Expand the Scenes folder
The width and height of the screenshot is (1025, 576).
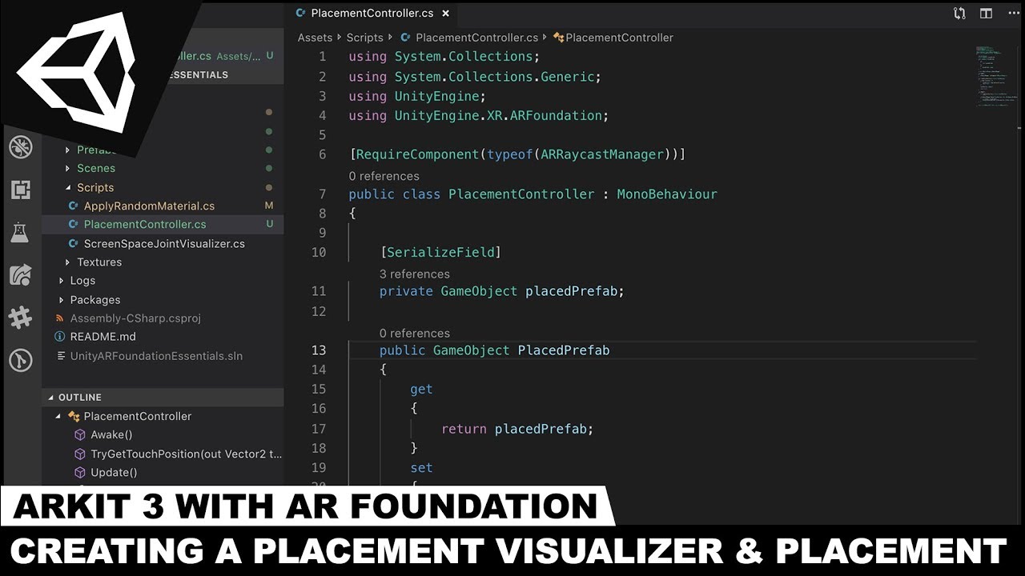click(68, 169)
